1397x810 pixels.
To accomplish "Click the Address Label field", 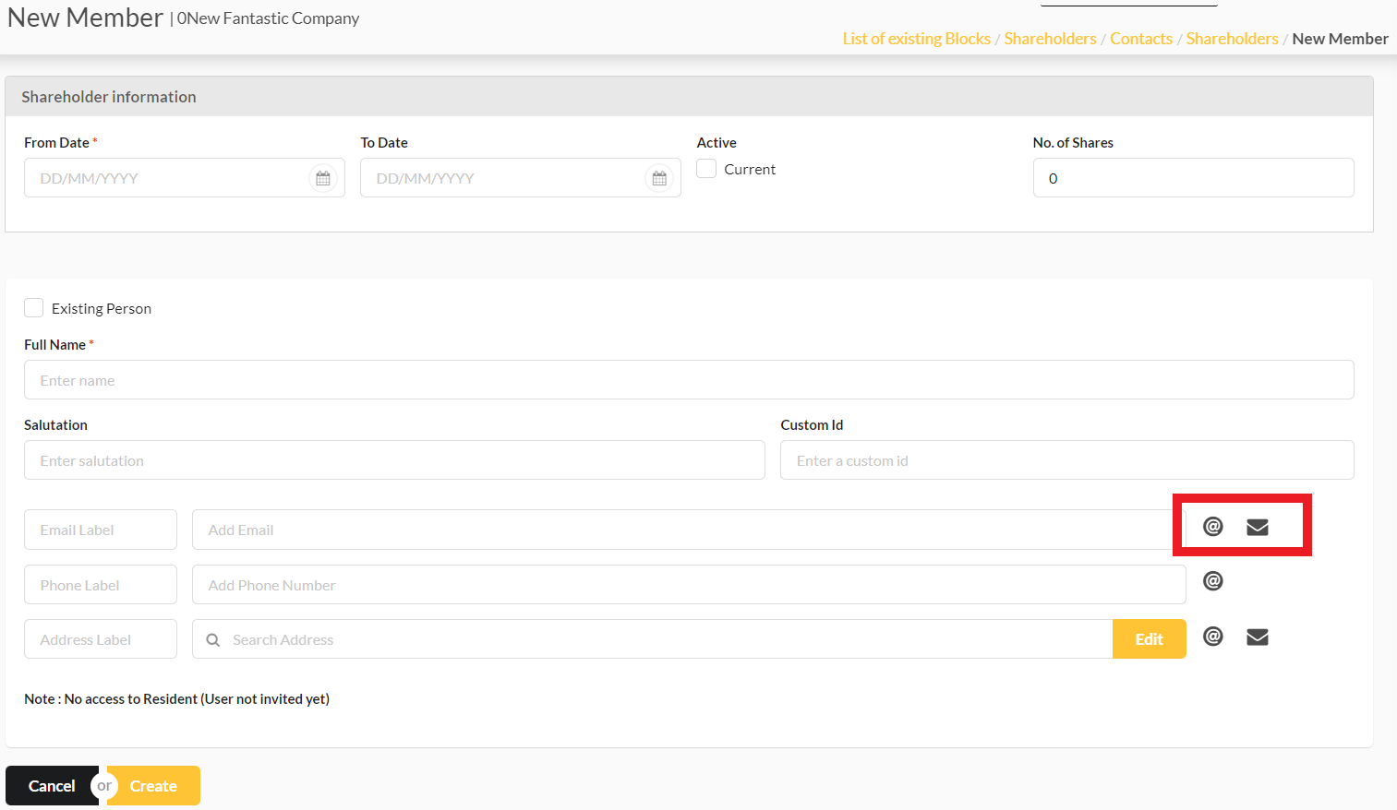I will [x=101, y=639].
